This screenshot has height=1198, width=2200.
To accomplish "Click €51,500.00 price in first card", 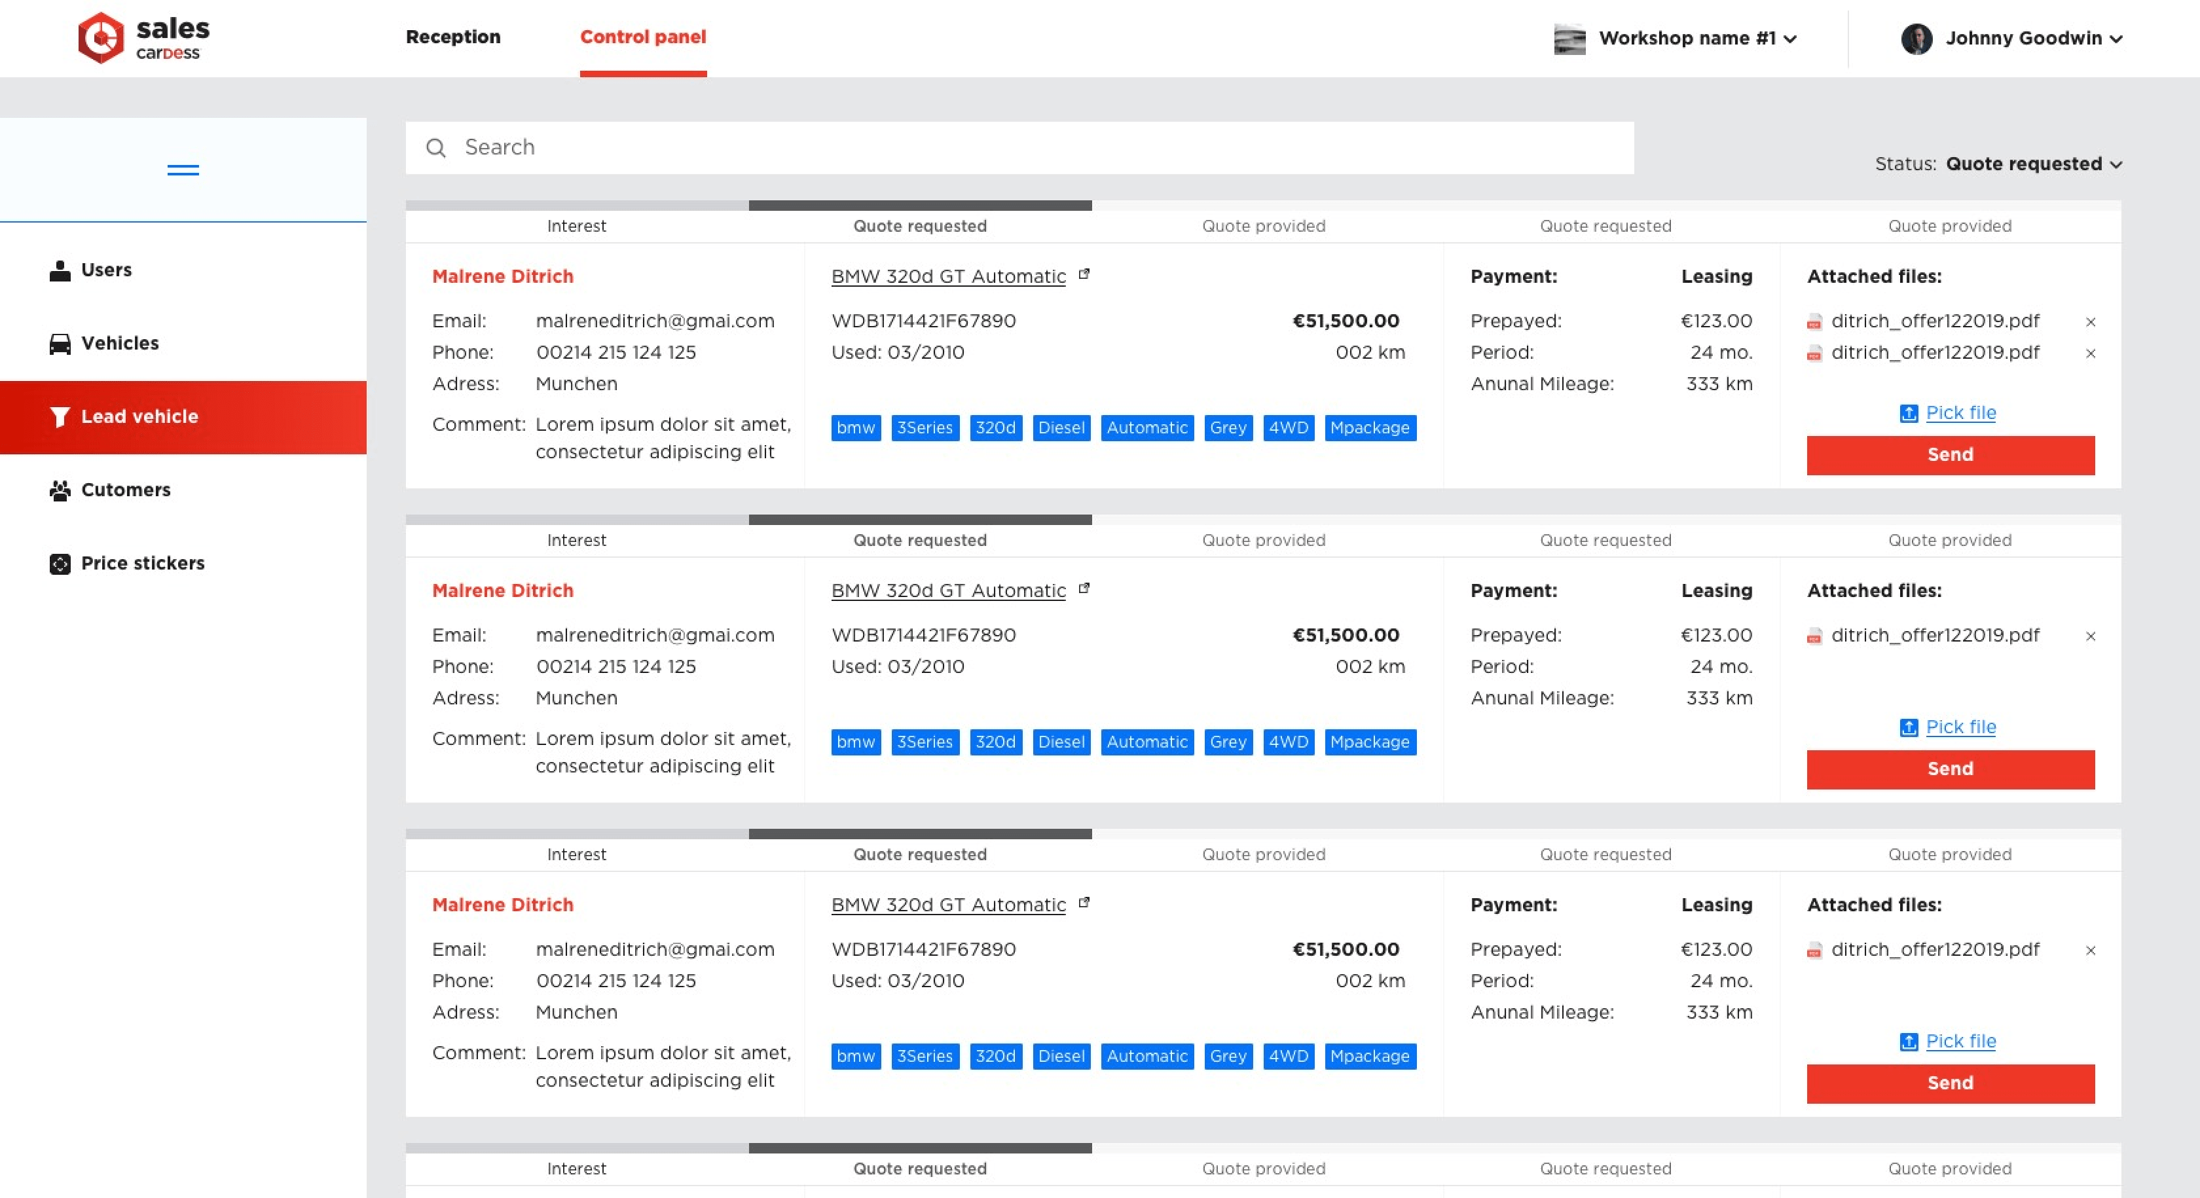I will (x=1346, y=322).
